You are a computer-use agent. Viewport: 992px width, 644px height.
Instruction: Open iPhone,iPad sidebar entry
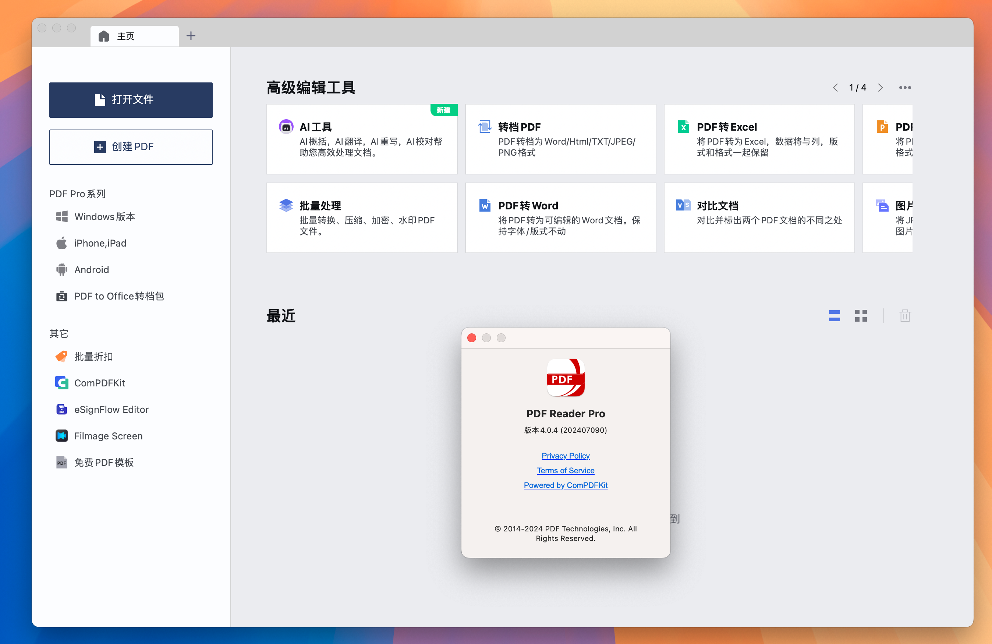point(100,243)
